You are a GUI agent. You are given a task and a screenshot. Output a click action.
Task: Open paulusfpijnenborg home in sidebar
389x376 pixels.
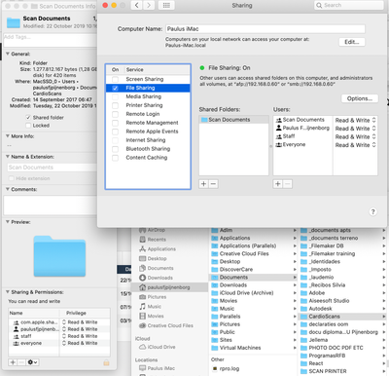pyautogui.click(x=169, y=287)
